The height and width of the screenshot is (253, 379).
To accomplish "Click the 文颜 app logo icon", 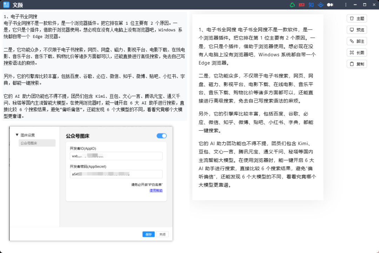I will [x=6, y=5].
